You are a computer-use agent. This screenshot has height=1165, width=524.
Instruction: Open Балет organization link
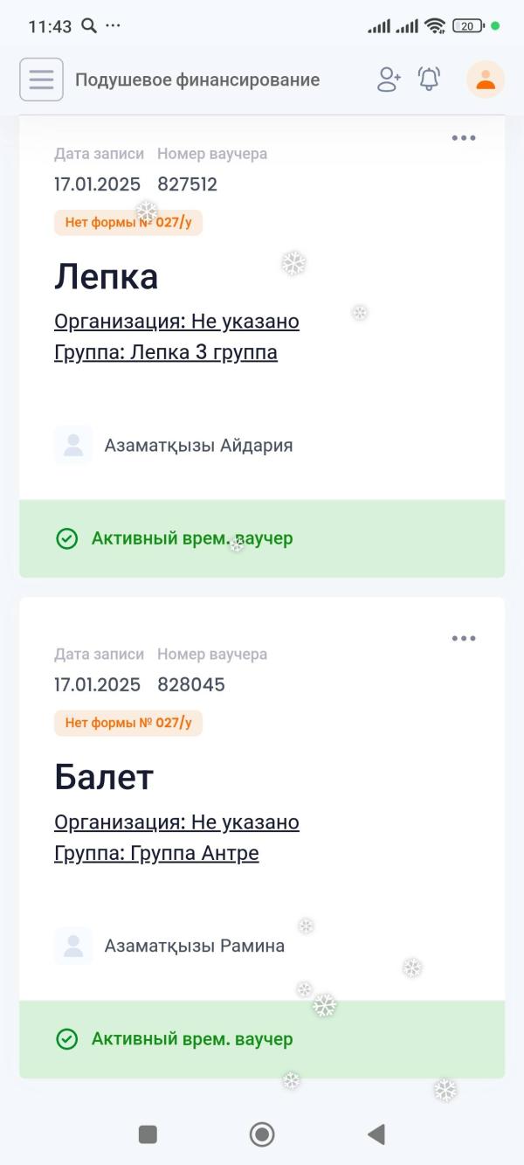click(x=176, y=822)
